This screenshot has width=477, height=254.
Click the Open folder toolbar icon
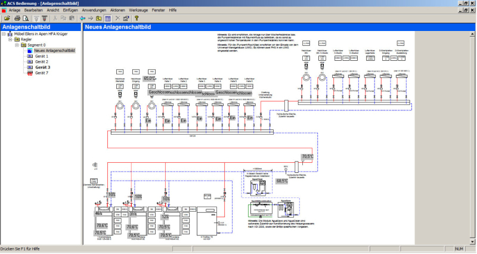7,18
